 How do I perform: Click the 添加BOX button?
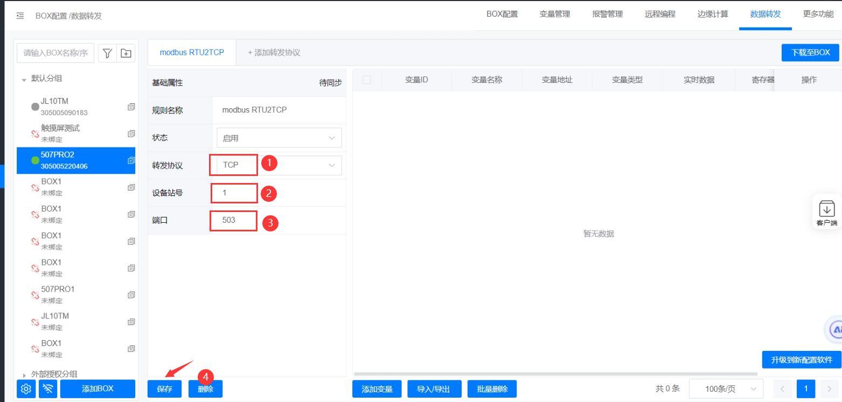coord(98,389)
